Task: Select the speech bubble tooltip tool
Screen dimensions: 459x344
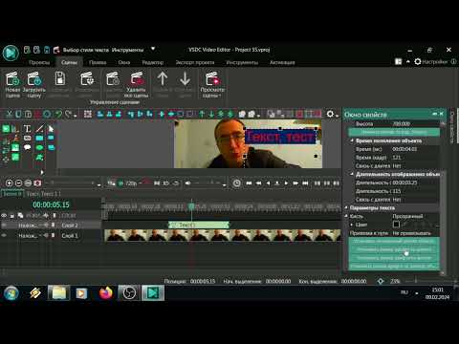Action: [x=27, y=147]
